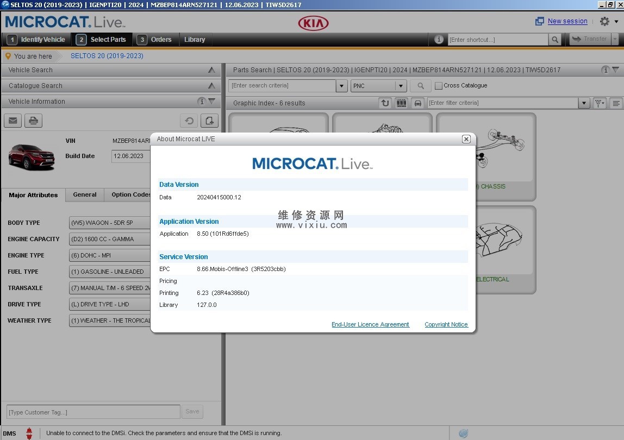Click the data version 20240415000.12 text
Screen dimensions: 624x440
coord(219,197)
